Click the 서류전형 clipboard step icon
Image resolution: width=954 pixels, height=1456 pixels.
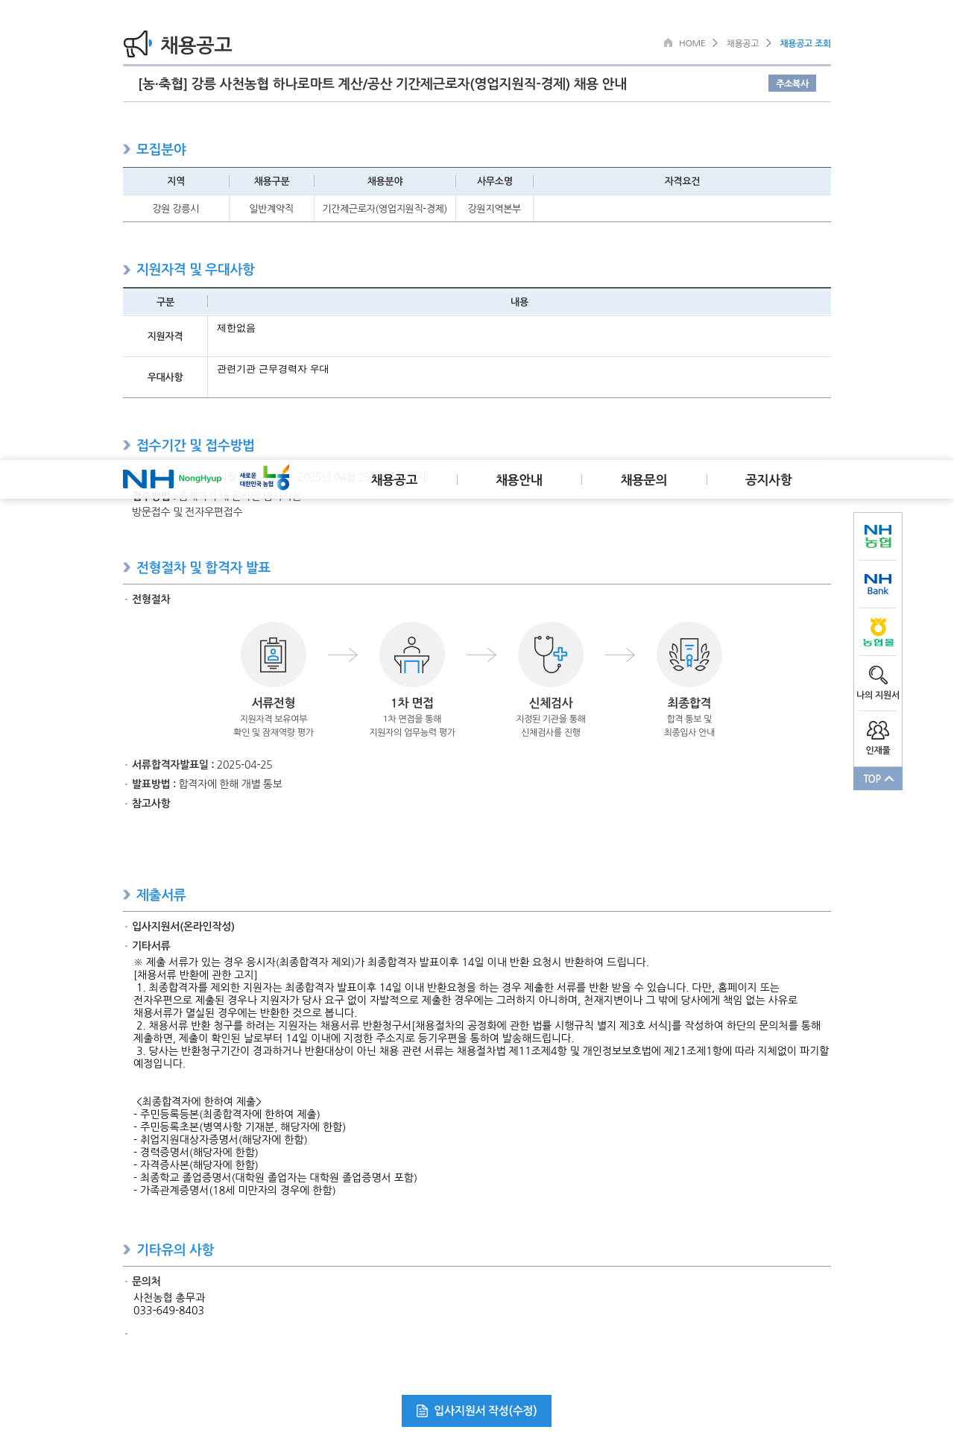coord(274,655)
